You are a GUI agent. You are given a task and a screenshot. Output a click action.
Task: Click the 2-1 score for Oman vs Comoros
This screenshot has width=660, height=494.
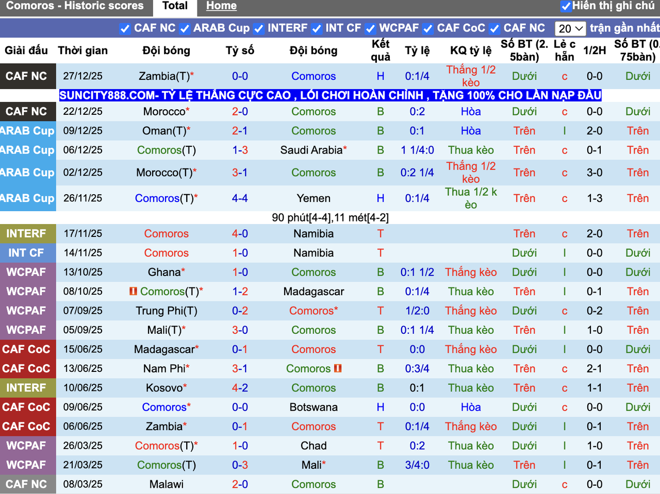click(x=240, y=131)
